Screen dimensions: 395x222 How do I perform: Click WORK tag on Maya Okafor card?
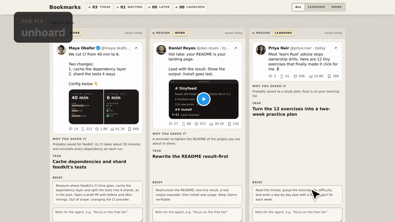[75, 33]
